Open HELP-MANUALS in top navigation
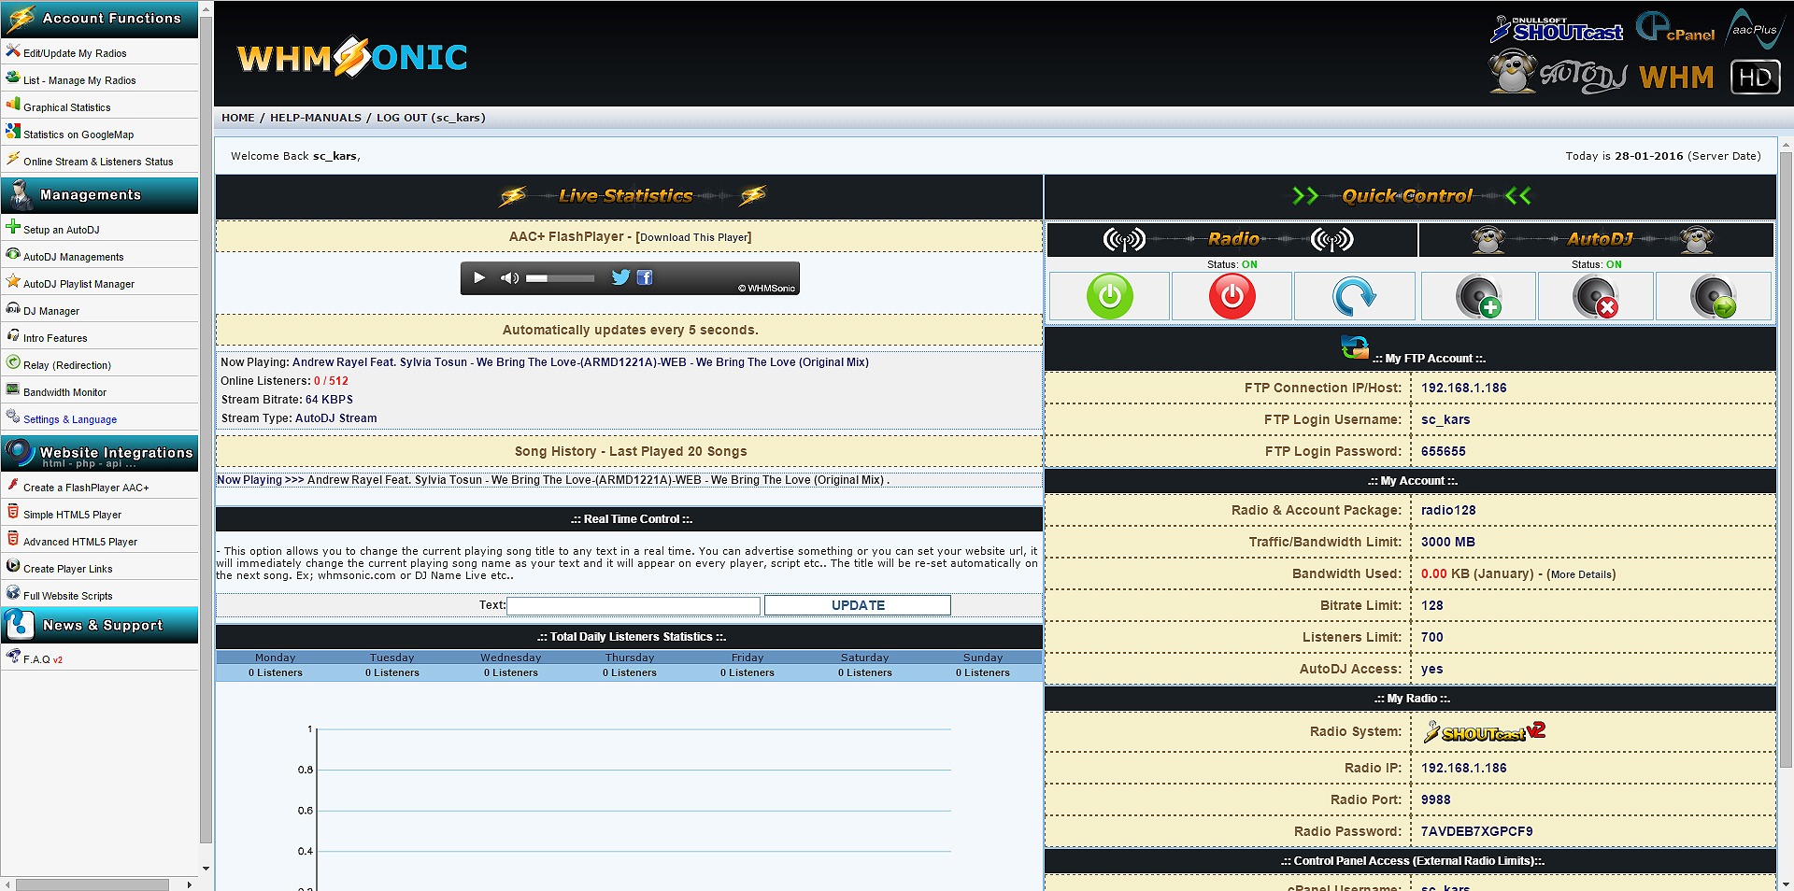 pyautogui.click(x=315, y=118)
